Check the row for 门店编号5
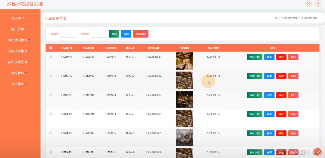Image resolution: width=325 pixels, height=158 pixels. [51, 133]
